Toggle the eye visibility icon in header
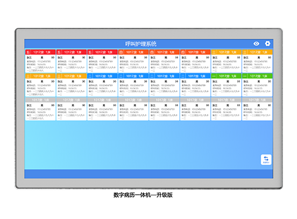The height and width of the screenshot is (219, 297). pyautogui.click(x=256, y=43)
